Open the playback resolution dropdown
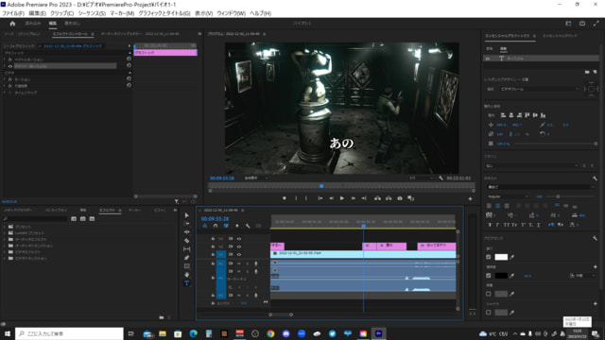This screenshot has width=605, height=340. coord(421,178)
